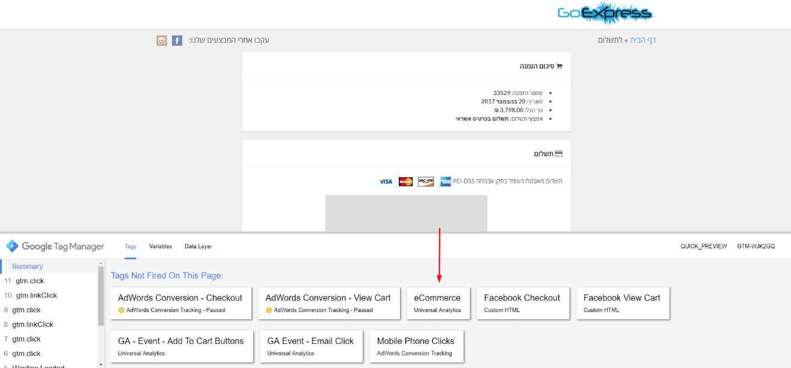Open GA - Event - Add To Cart Buttons tag
This screenshot has width=791, height=368.
182,346
